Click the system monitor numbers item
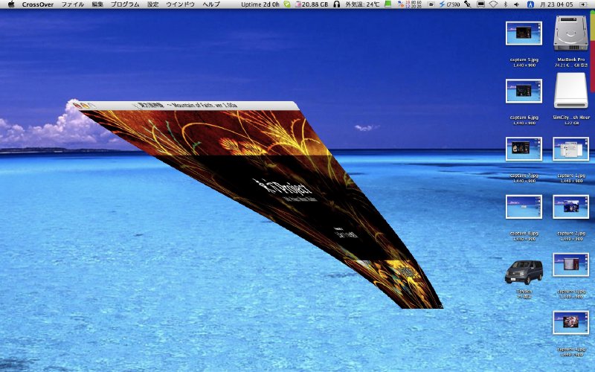 (x=410, y=4)
